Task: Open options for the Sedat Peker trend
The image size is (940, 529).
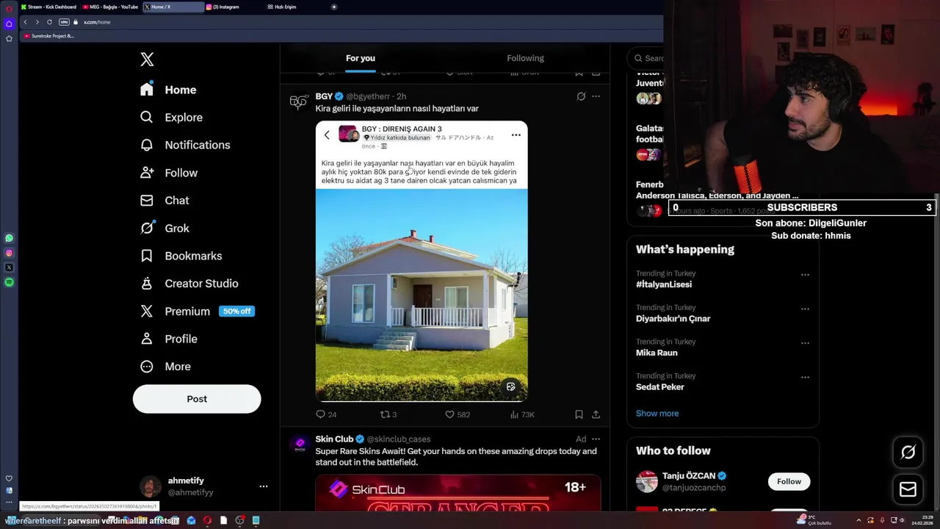Action: point(805,378)
